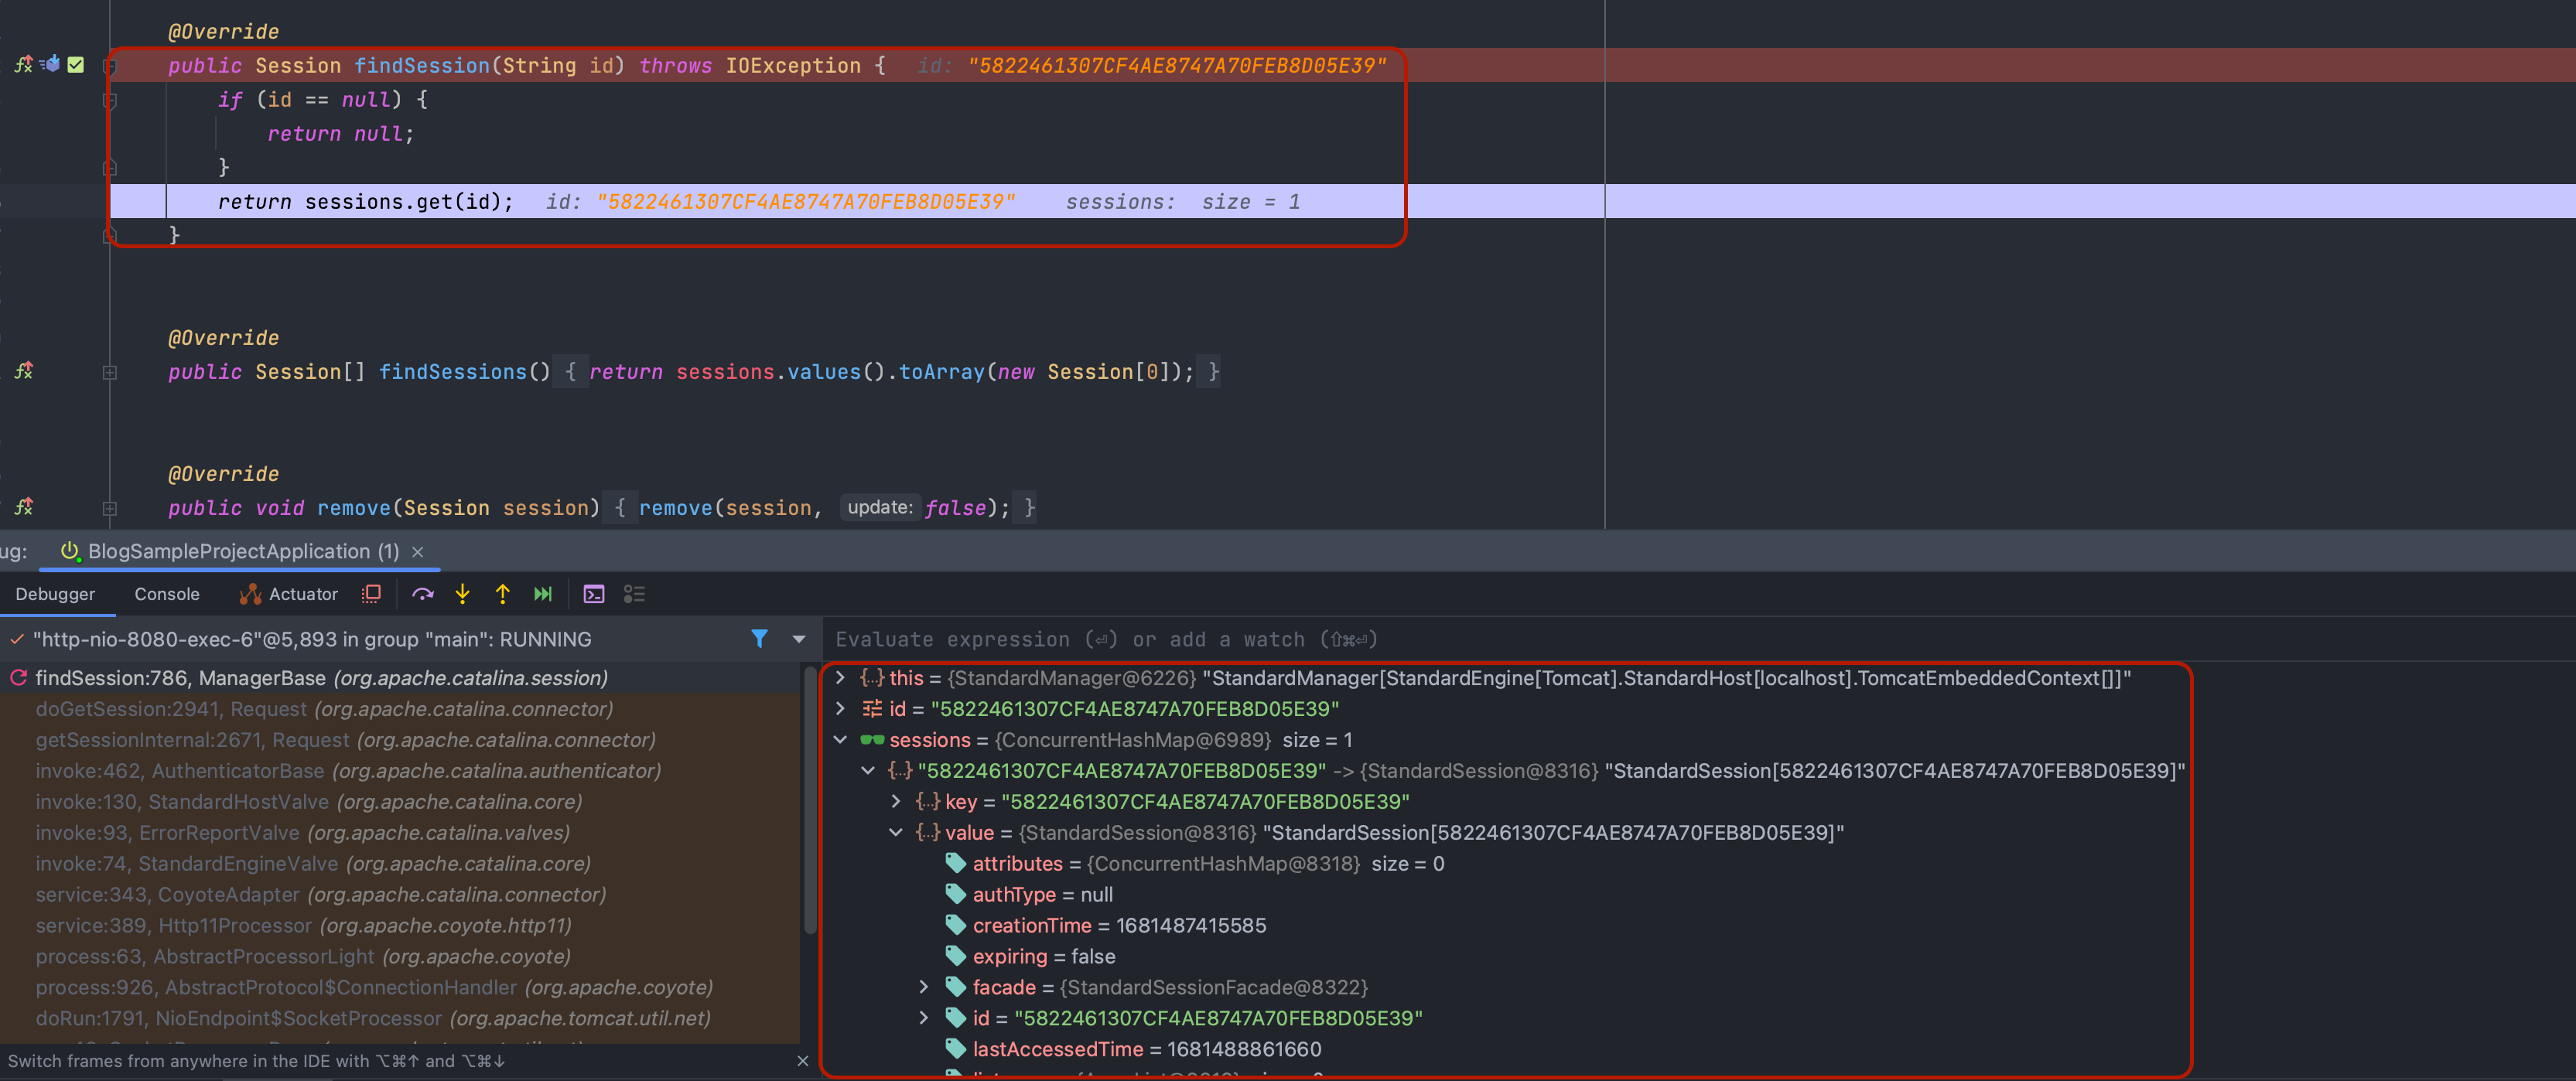This screenshot has height=1081, width=2576.
Task: Collapse the sessions ConcurrentHashMap node
Action: tap(840, 740)
